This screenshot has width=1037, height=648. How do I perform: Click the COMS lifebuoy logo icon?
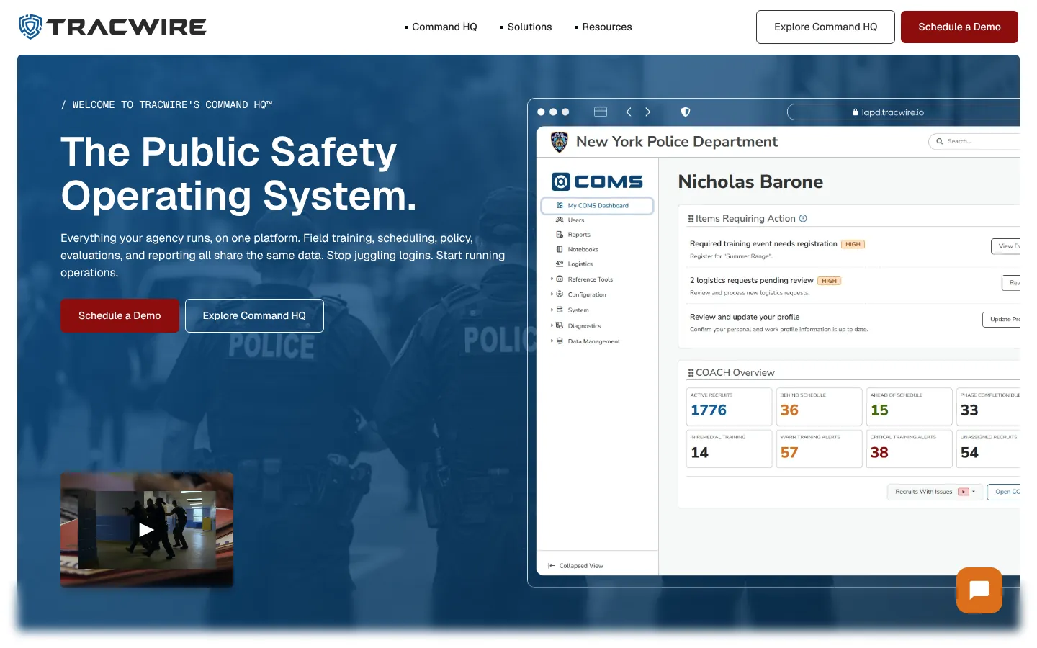pos(561,181)
